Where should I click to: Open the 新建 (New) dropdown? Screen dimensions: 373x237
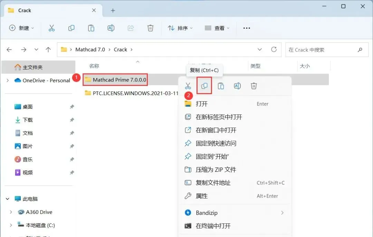21,28
